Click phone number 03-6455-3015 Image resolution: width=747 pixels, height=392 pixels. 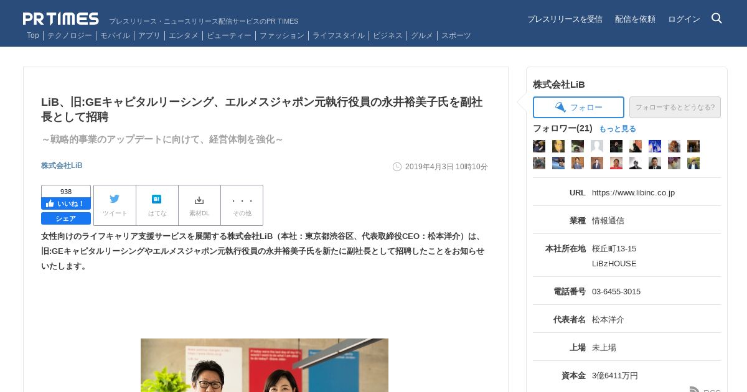(x=616, y=292)
